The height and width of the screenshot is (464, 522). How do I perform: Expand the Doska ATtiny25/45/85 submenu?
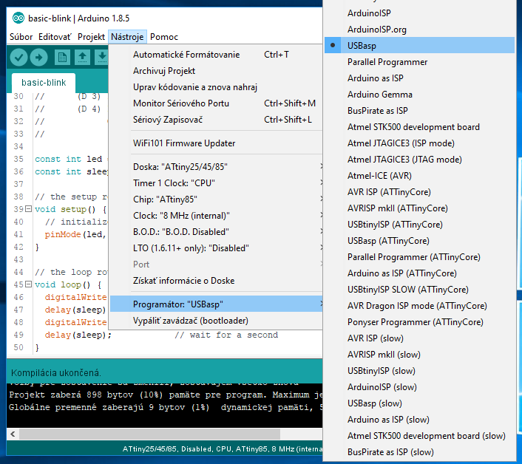coord(216,167)
